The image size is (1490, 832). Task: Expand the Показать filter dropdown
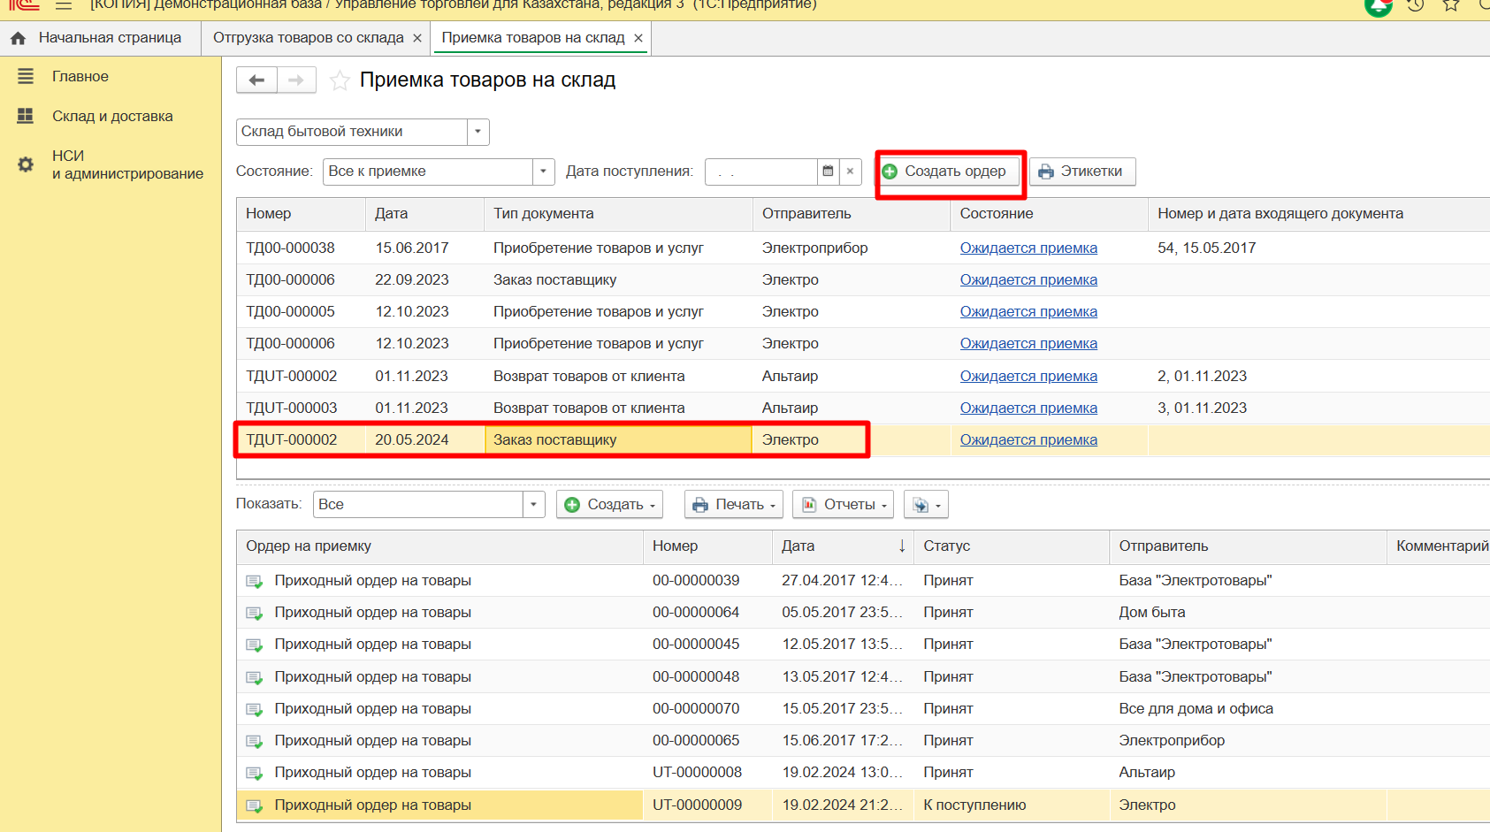533,505
